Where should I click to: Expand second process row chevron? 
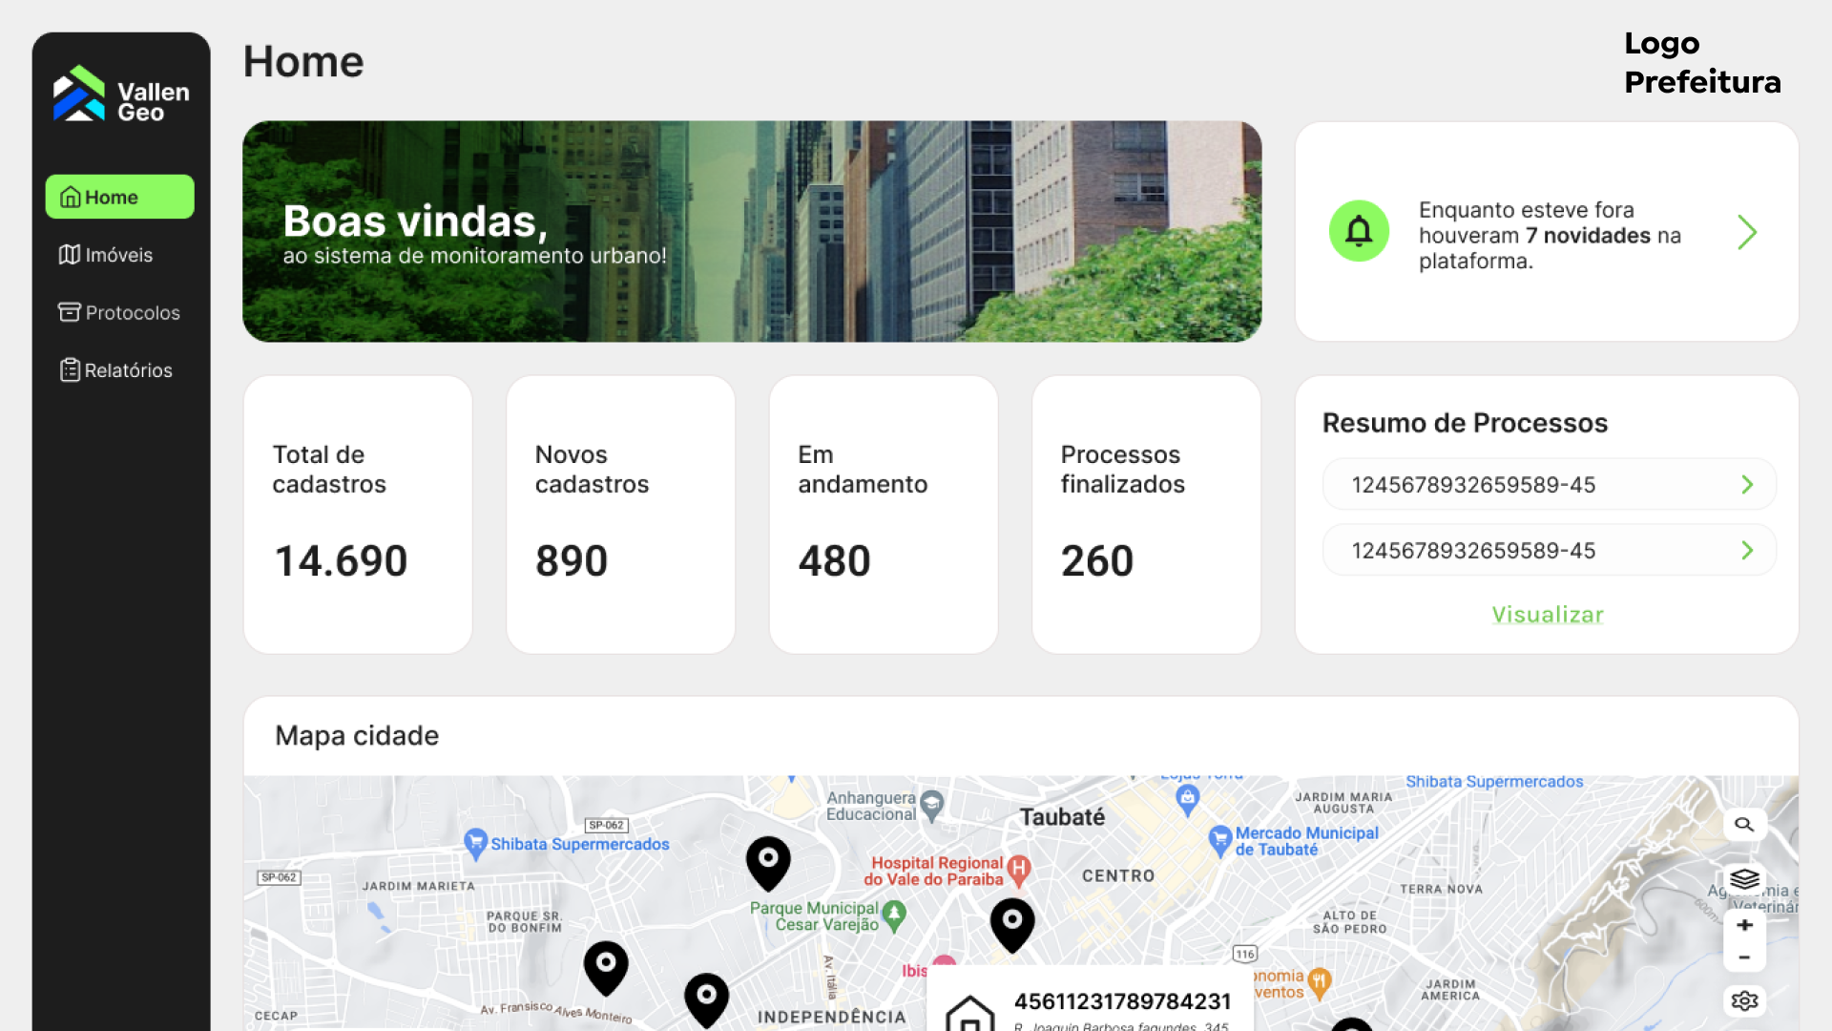click(1746, 551)
